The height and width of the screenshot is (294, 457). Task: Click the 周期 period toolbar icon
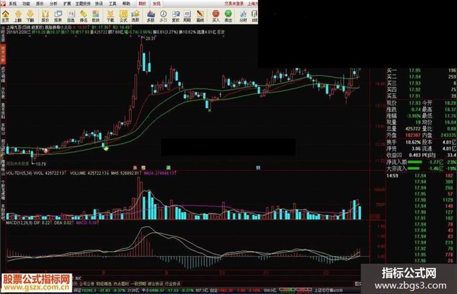pos(187,16)
